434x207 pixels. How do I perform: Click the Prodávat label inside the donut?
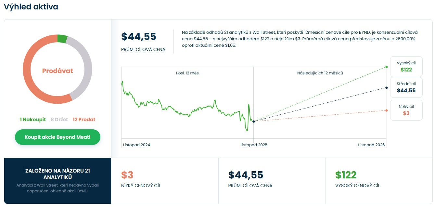pyautogui.click(x=57, y=71)
